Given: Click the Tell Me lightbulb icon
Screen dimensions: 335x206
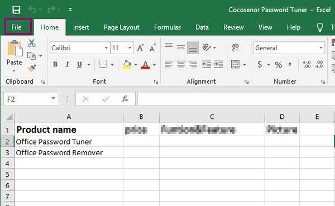Looking at the screenshot, I should coord(320,27).
